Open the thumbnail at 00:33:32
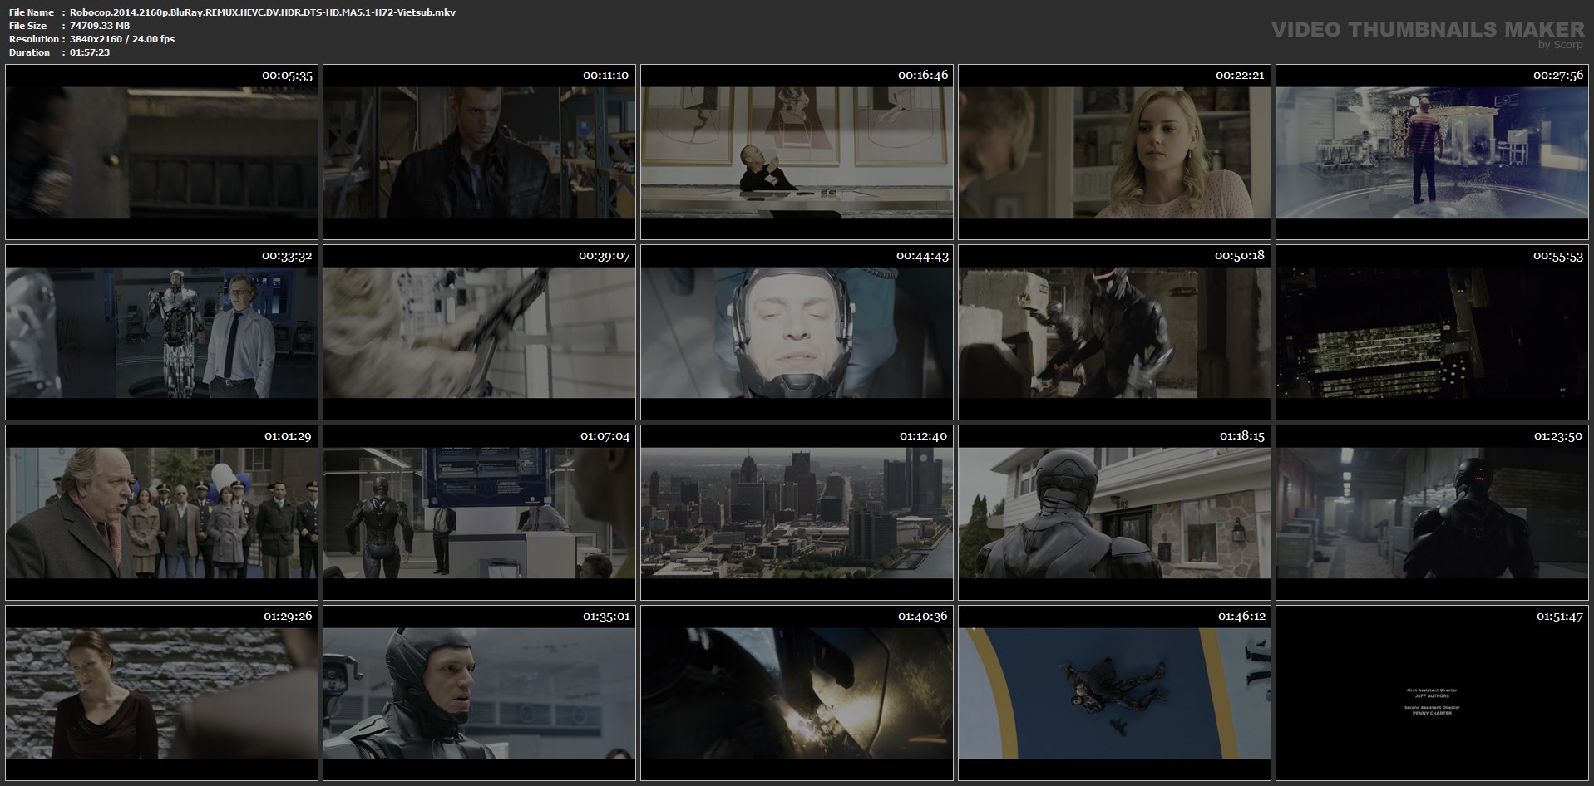 161,332
